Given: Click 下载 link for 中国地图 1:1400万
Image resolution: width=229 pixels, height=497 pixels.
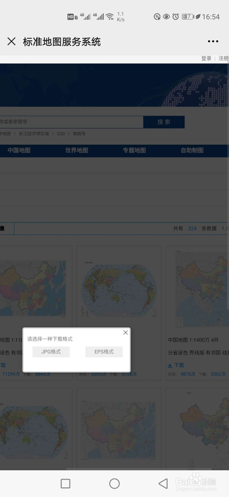Looking at the screenshot, I should tap(179, 365).
